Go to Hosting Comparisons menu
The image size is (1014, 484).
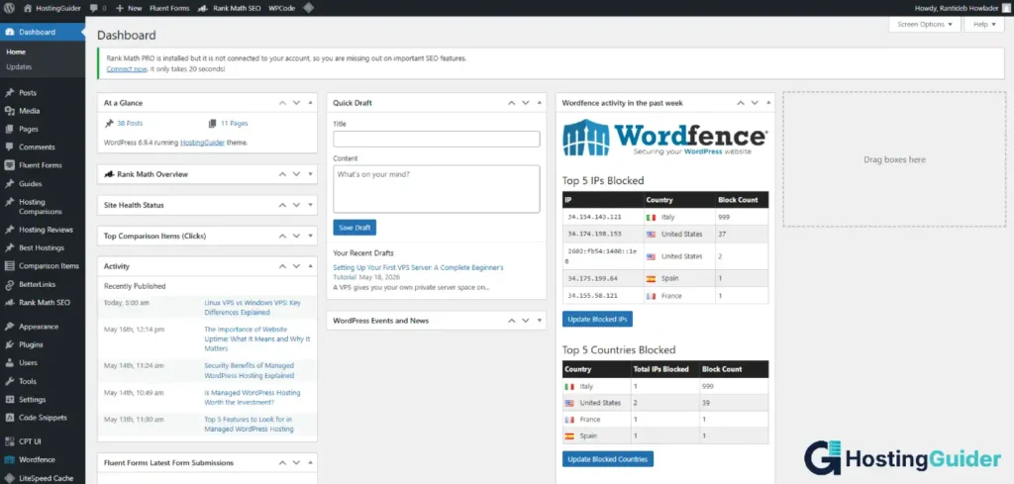40,207
